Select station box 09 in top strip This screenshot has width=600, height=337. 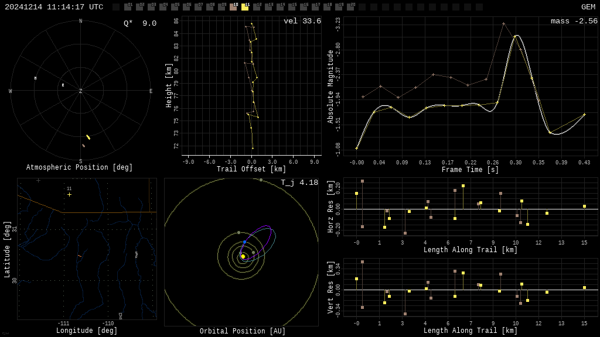[x=221, y=6]
